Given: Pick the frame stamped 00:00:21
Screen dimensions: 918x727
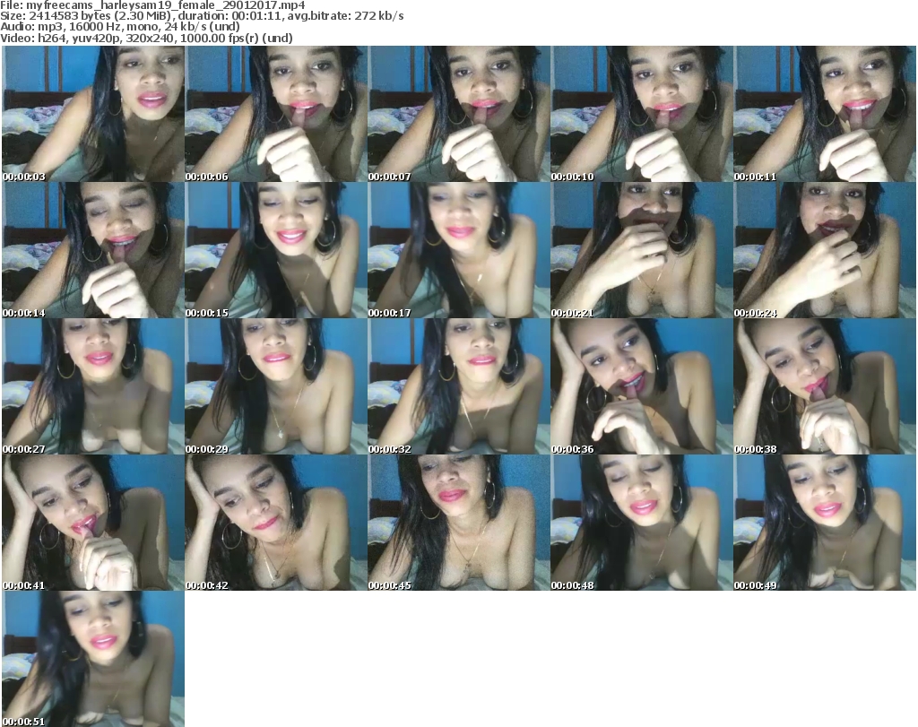Looking at the screenshot, I should point(642,250).
